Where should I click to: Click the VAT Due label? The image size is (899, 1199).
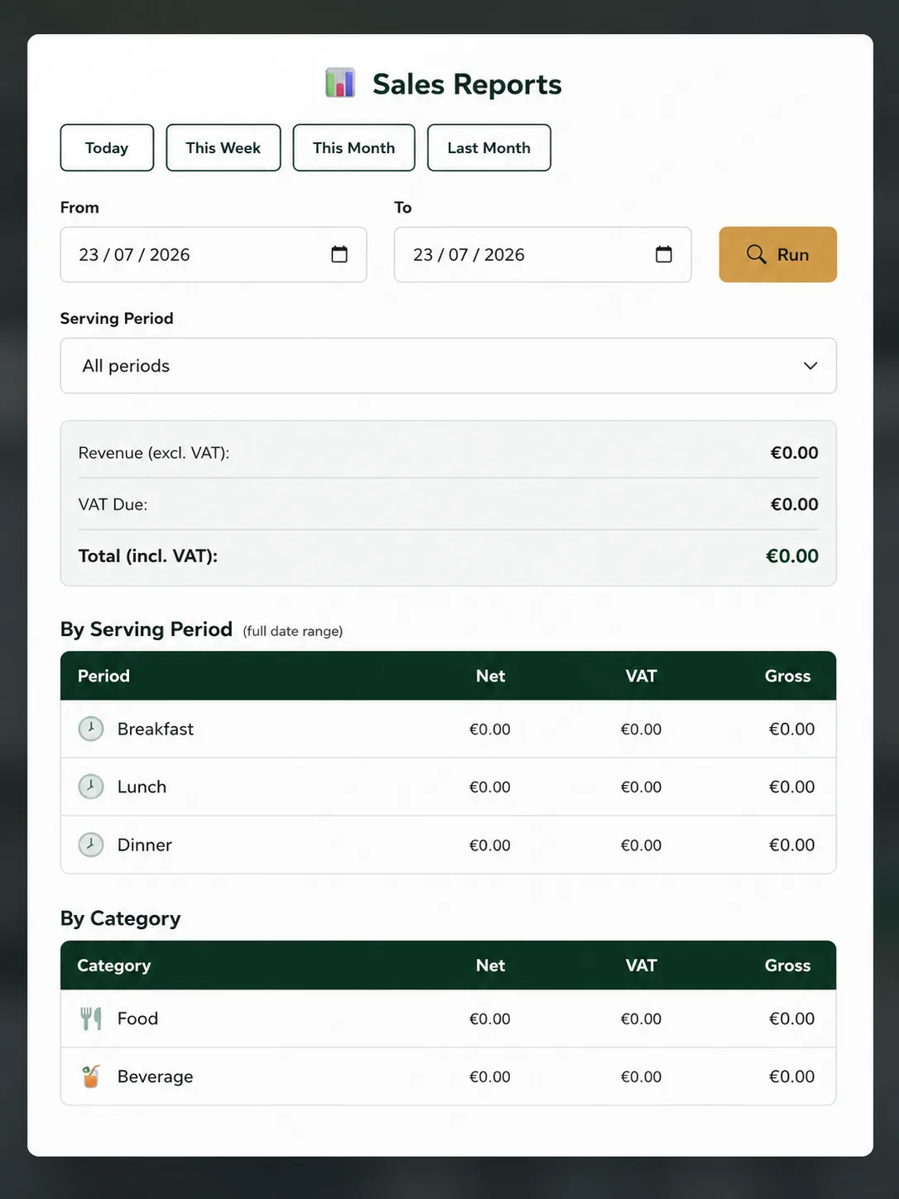point(113,504)
